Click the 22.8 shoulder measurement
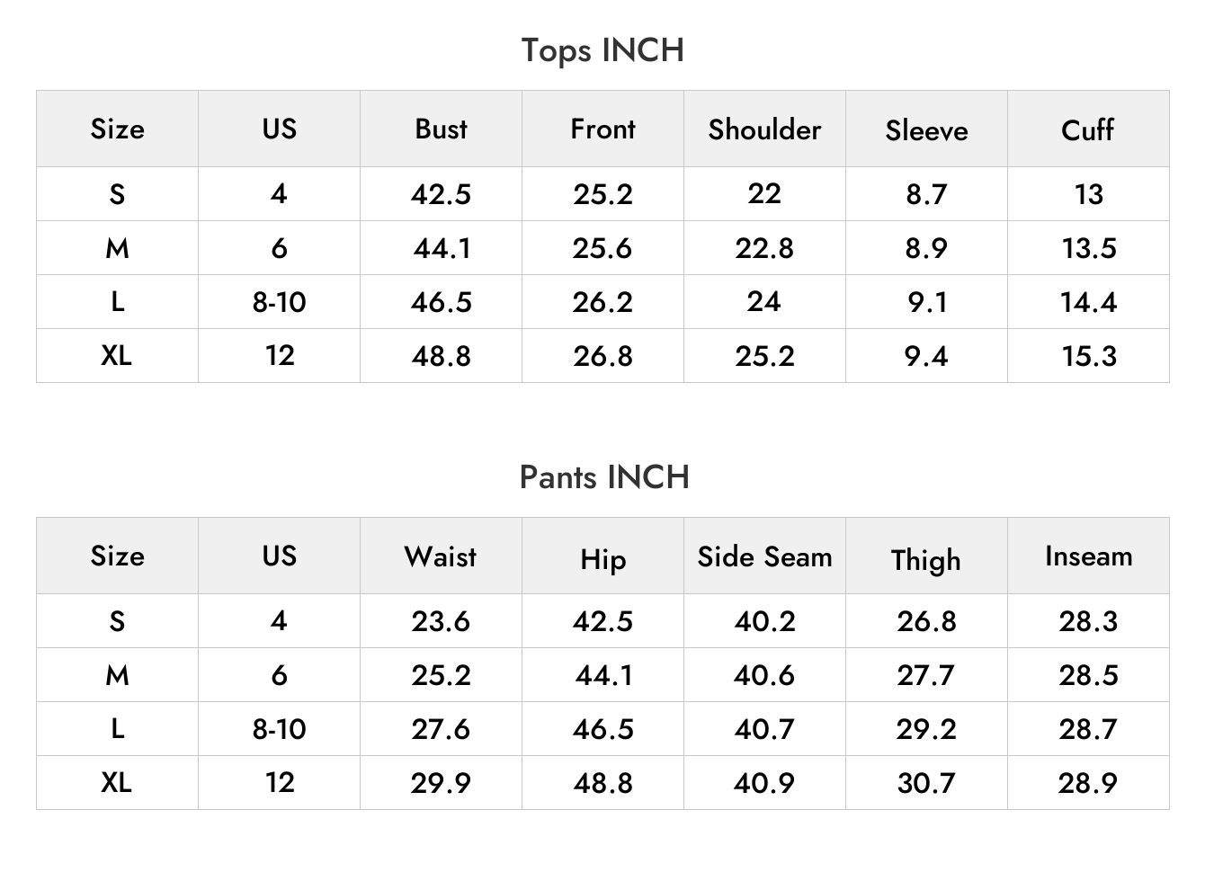 point(764,248)
